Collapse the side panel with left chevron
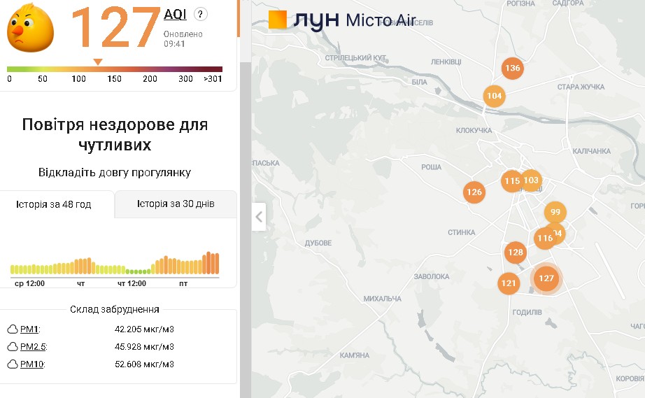 [x=259, y=217]
